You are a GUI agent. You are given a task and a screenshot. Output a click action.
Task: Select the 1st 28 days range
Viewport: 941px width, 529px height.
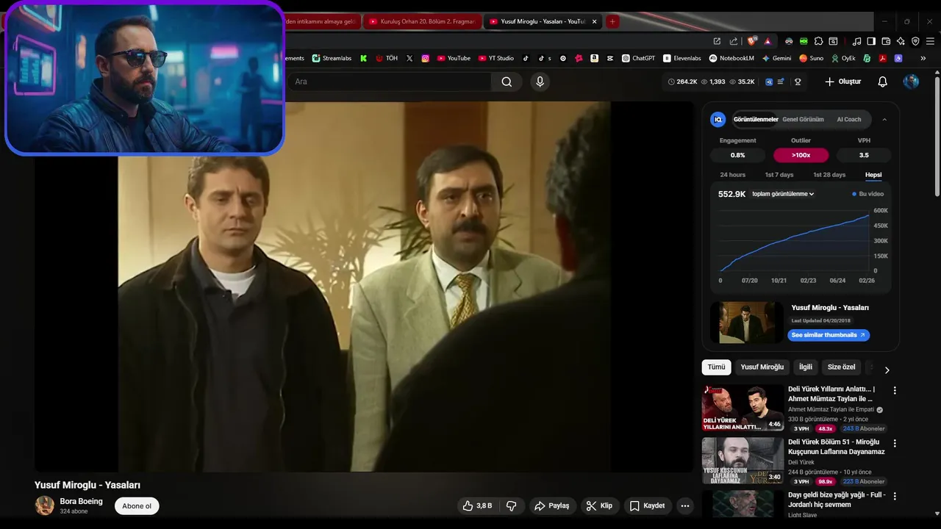829,175
